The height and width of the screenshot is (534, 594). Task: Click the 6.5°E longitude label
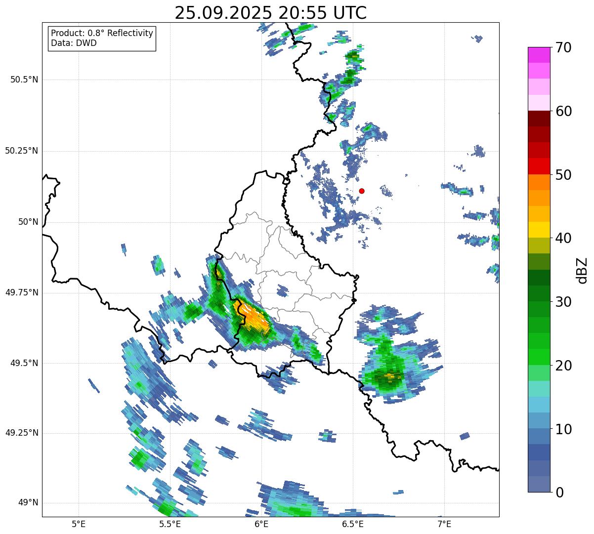[353, 524]
